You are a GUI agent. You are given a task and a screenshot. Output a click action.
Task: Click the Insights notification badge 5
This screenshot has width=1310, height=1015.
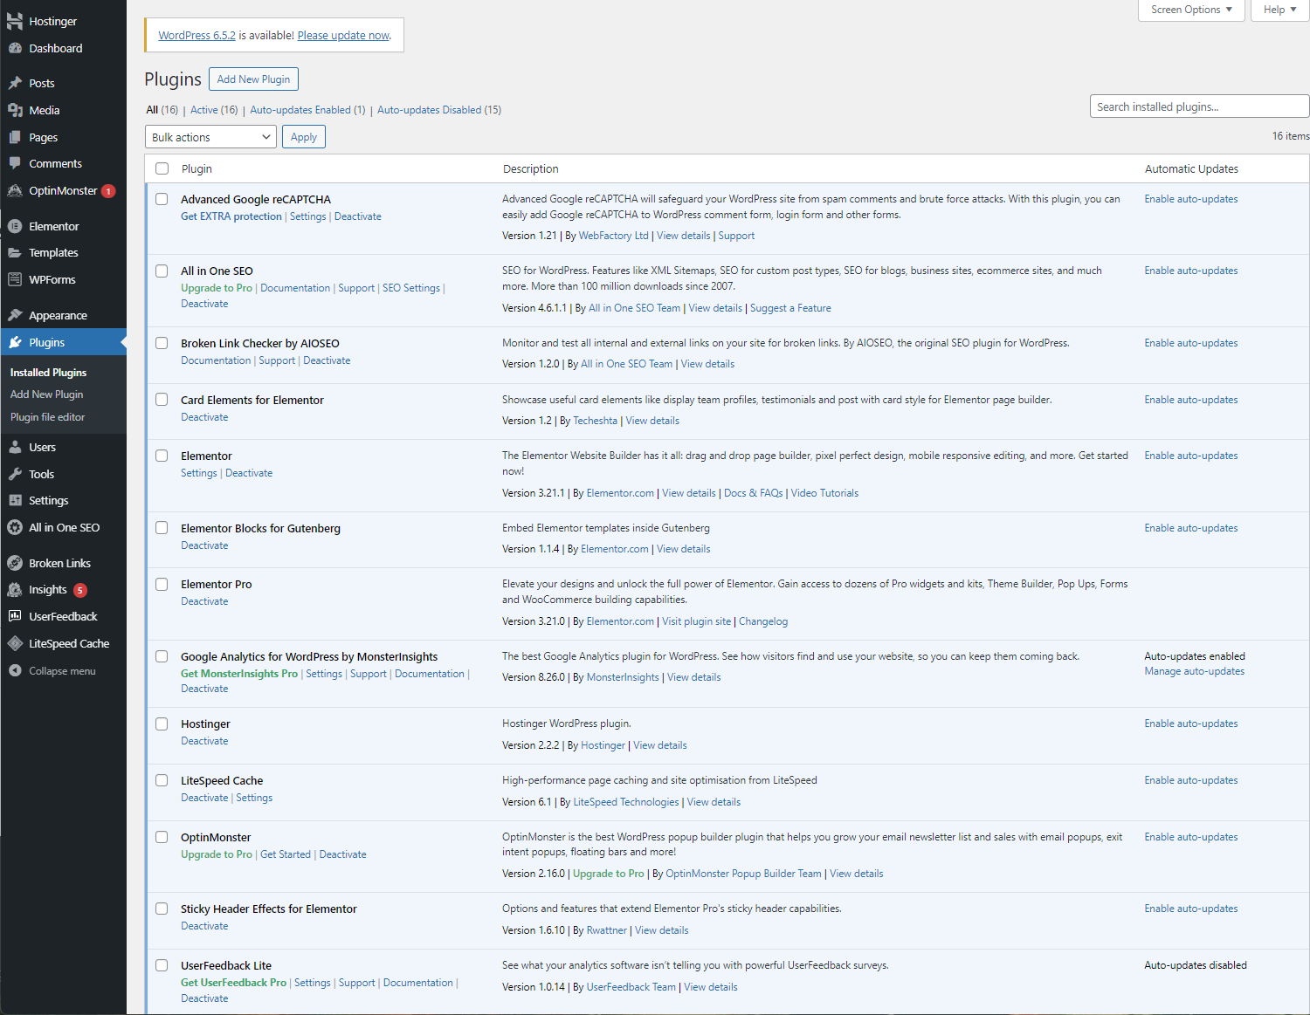pos(80,590)
